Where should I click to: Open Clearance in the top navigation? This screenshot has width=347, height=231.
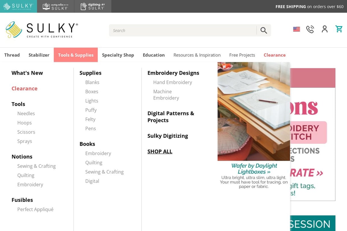coord(275,55)
